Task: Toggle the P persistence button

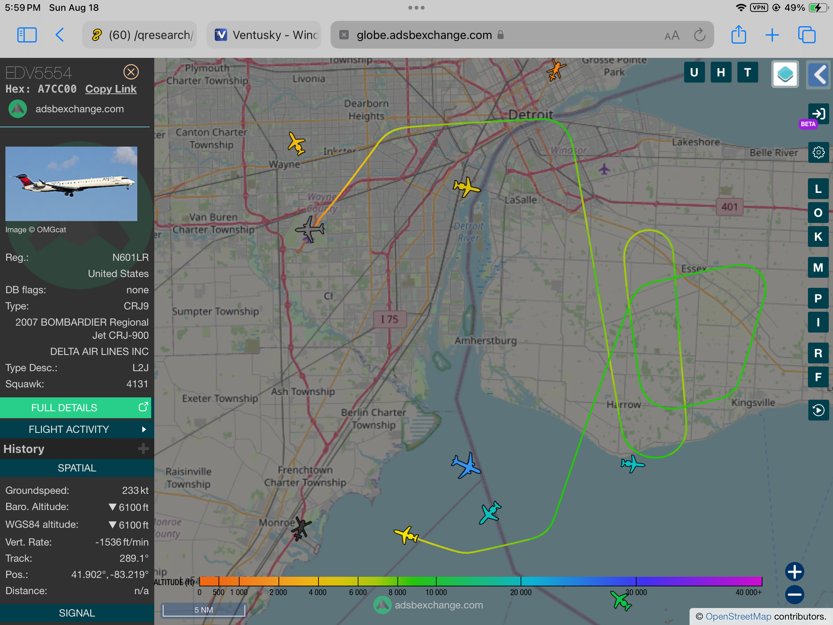Action: click(818, 298)
